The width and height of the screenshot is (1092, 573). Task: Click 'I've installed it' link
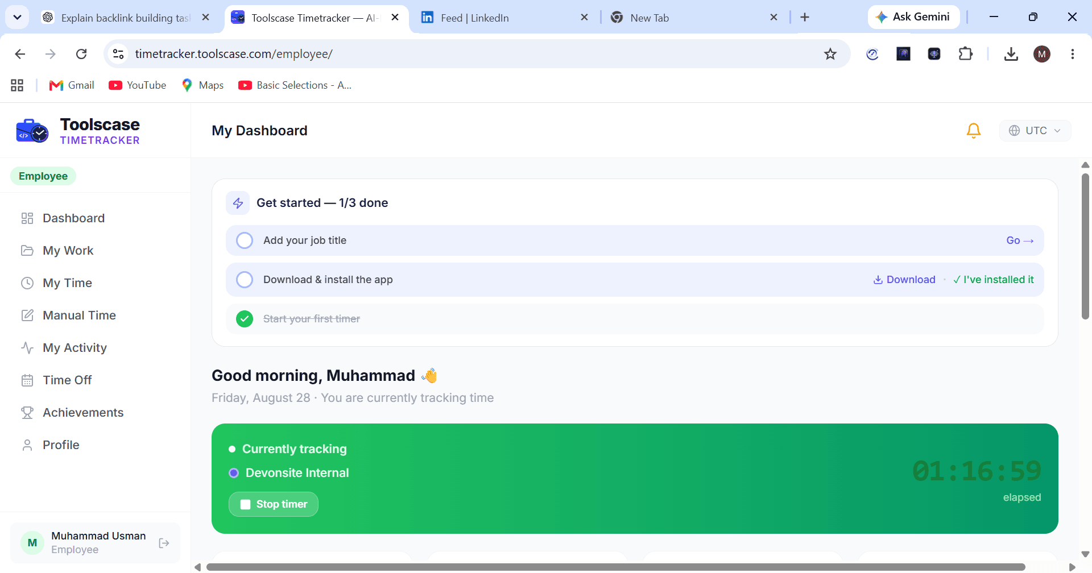click(994, 280)
